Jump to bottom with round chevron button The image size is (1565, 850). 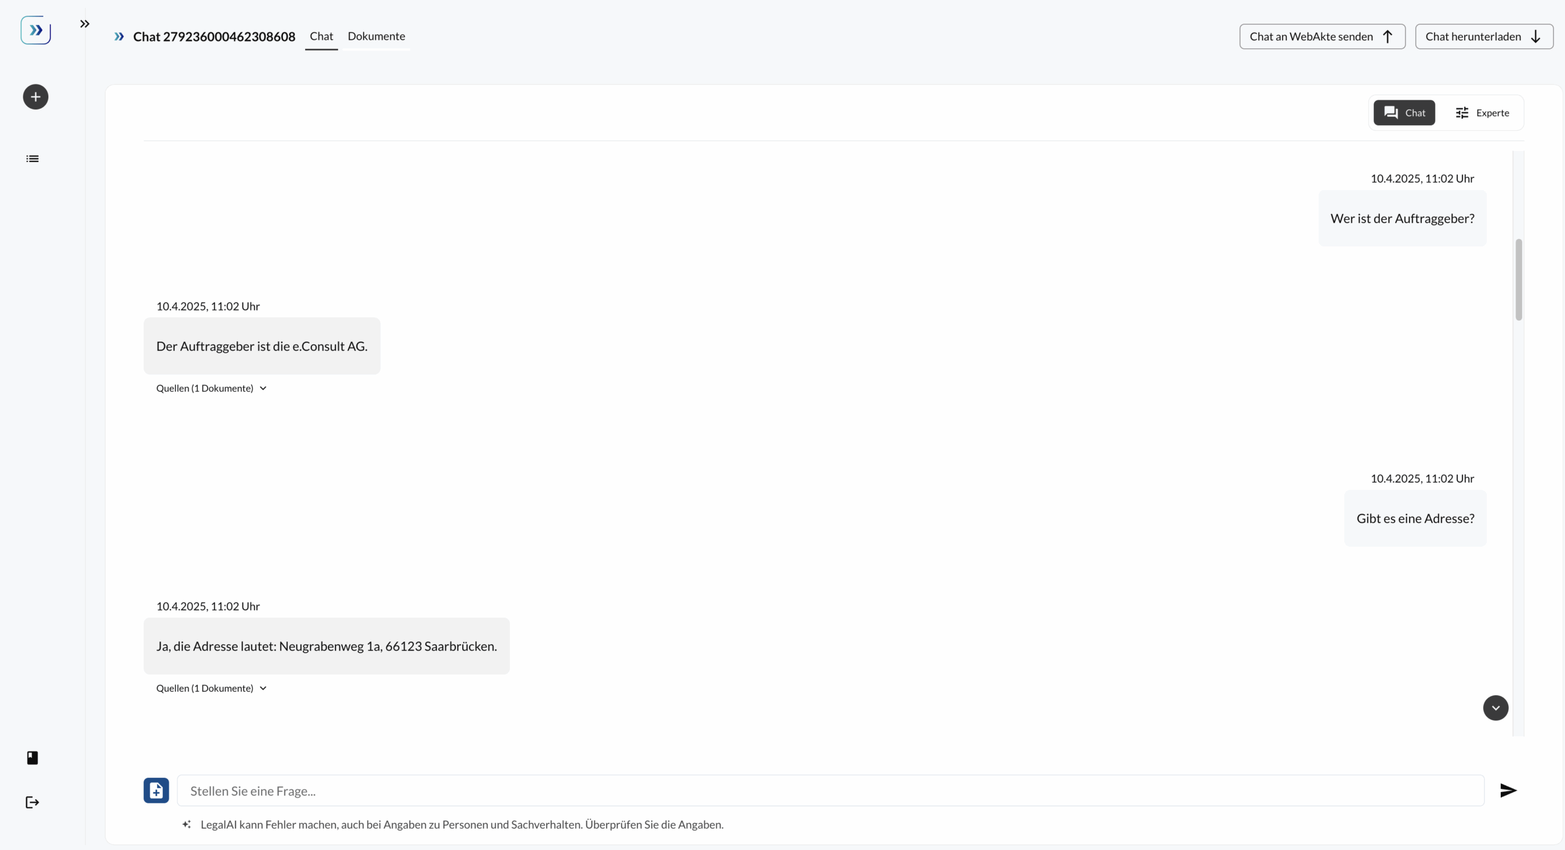coord(1496,708)
